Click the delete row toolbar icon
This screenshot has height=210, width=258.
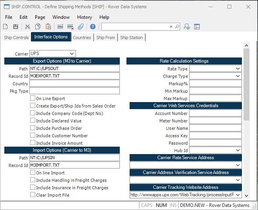[x=70, y=27]
